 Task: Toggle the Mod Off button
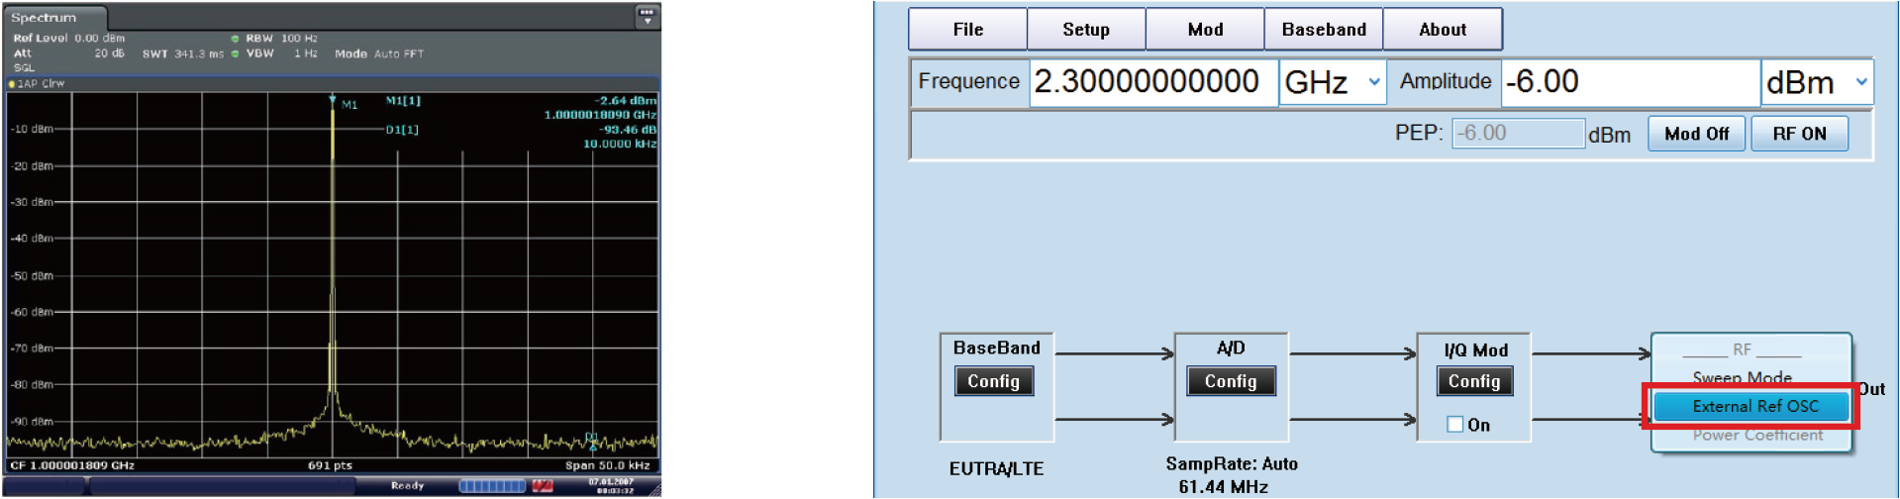[1696, 134]
